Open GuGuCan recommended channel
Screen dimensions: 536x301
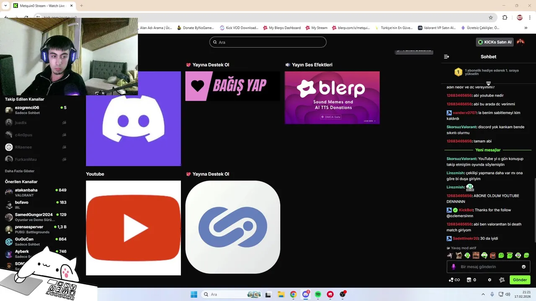36,242
